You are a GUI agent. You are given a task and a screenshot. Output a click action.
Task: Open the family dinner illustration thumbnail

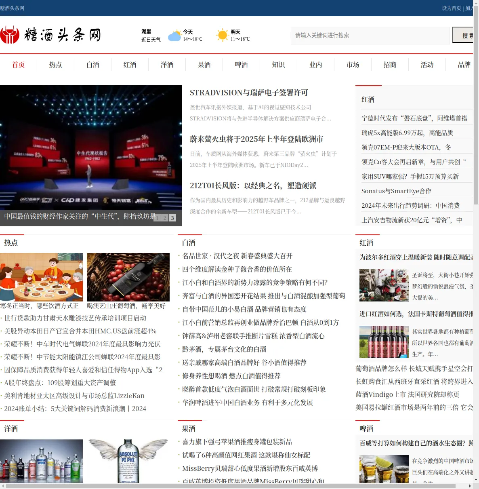[x=41, y=277]
